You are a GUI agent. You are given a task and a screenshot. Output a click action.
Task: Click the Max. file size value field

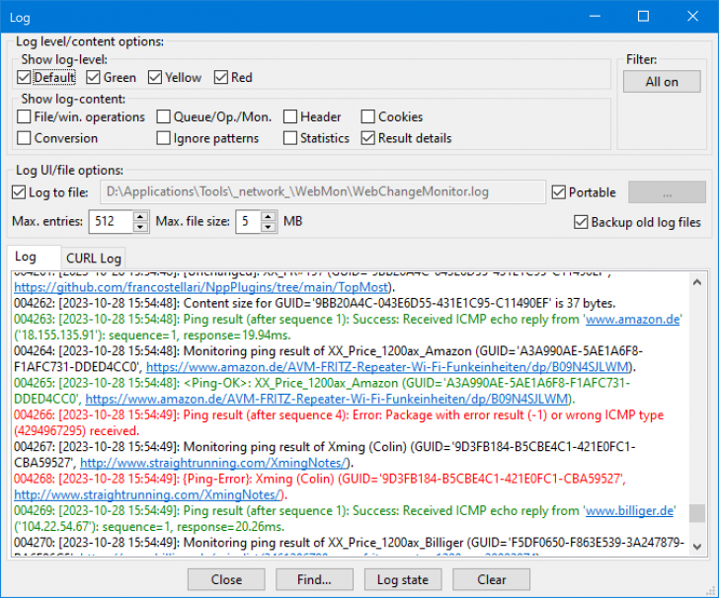[x=248, y=222]
